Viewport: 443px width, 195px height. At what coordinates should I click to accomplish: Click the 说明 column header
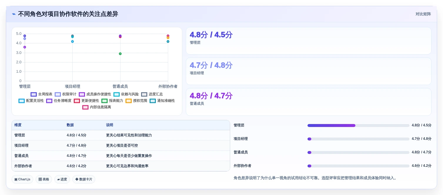pyautogui.click(x=110, y=125)
